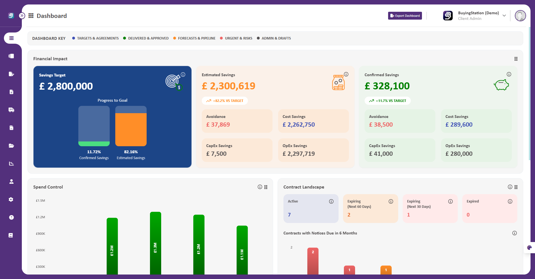Expand the sidebar with the double-chevron button
This screenshot has height=279, width=535.
click(22, 16)
